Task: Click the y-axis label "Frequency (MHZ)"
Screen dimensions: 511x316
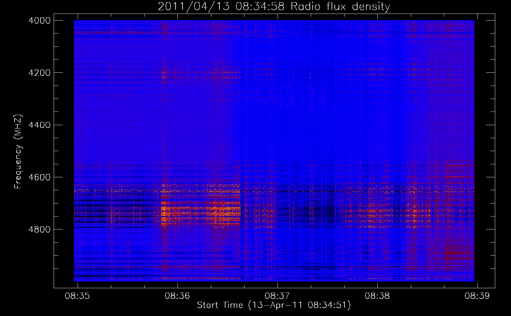Action: 18,152
